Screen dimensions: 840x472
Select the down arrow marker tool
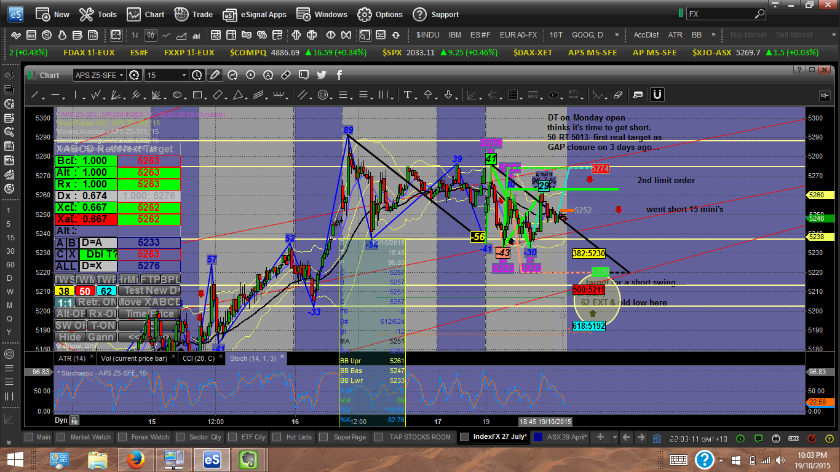(448, 95)
